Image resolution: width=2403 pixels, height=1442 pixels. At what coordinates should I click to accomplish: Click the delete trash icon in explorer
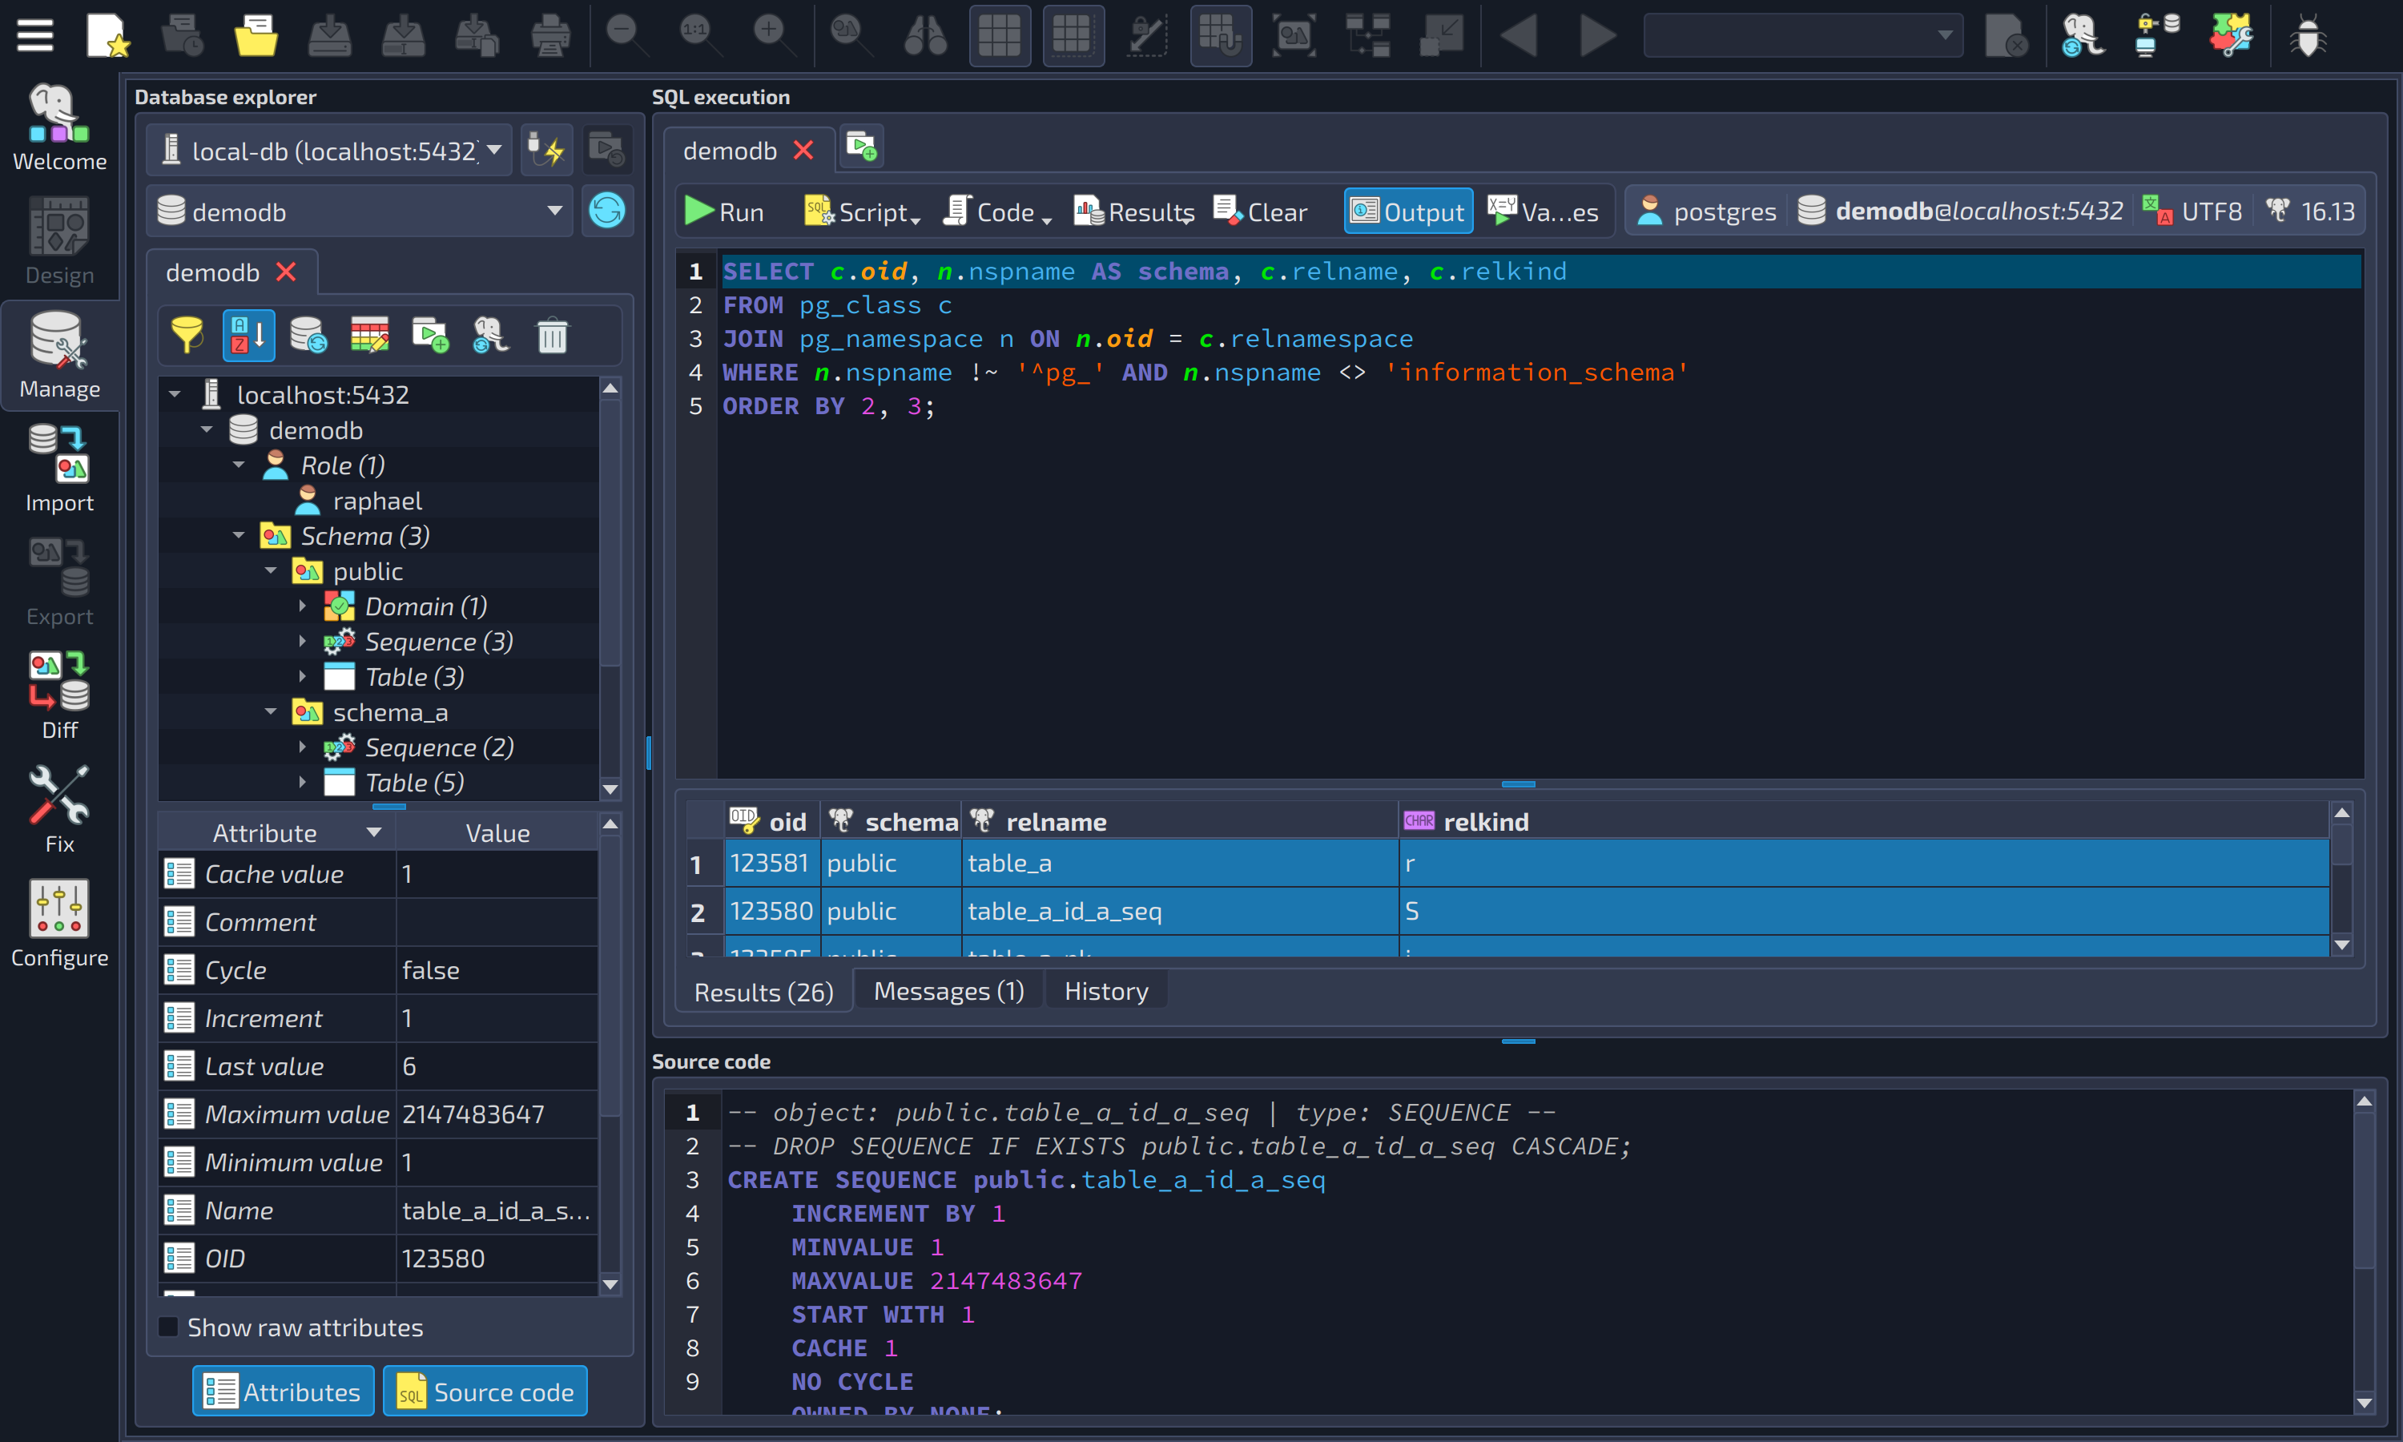(x=553, y=336)
